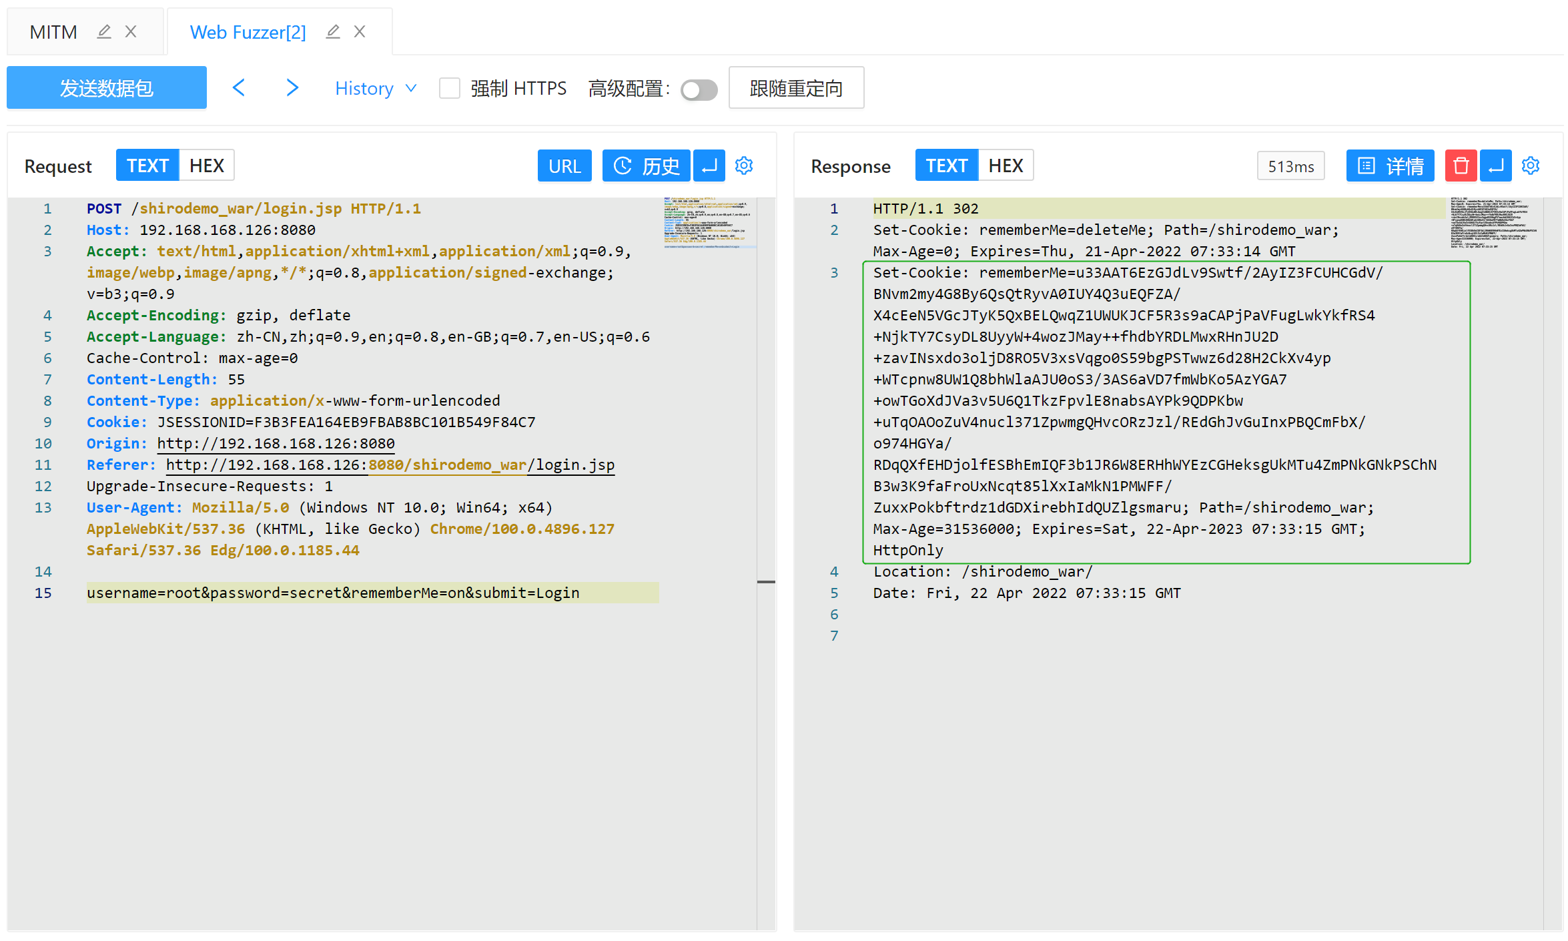Screen dimensions: 1568x941
Task: Click the 发送数据包 send button
Action: point(107,87)
